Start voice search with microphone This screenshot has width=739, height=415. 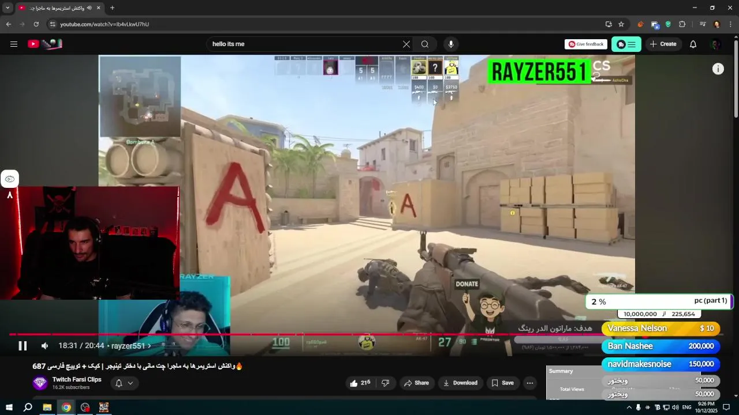(x=451, y=44)
